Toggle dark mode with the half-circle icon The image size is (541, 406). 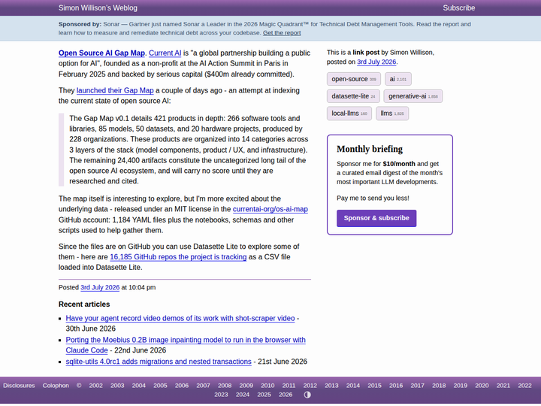(307, 395)
